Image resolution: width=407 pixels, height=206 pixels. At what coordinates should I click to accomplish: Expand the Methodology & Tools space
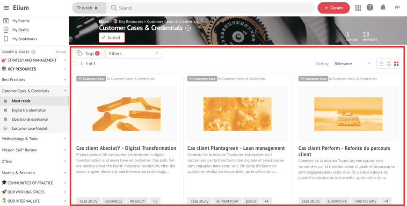click(65, 139)
